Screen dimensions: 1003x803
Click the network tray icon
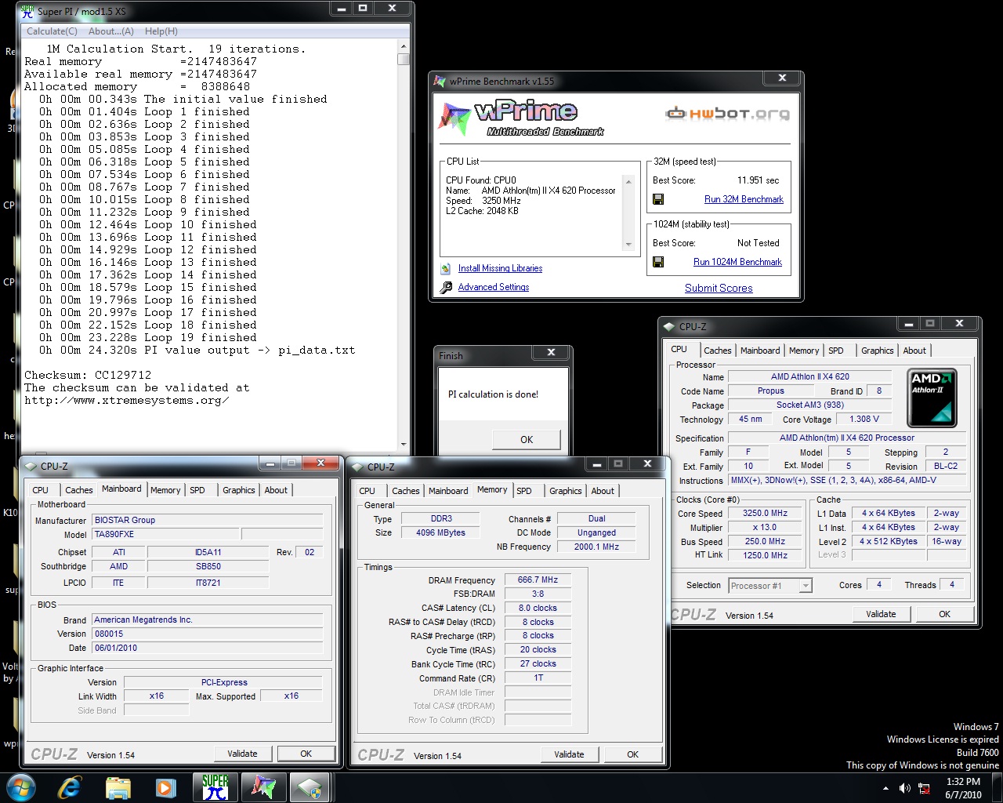point(924,788)
